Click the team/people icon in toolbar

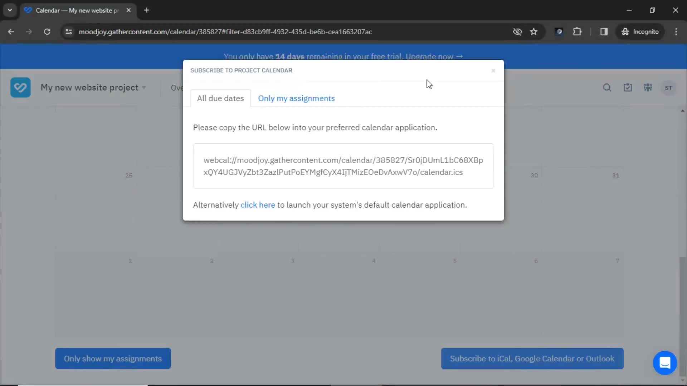point(648,88)
